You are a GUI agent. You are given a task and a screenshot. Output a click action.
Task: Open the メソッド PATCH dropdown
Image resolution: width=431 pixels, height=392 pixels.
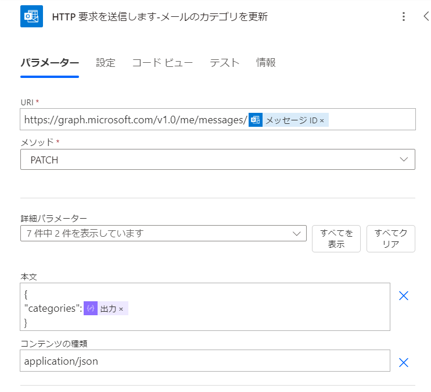pyautogui.click(x=218, y=160)
